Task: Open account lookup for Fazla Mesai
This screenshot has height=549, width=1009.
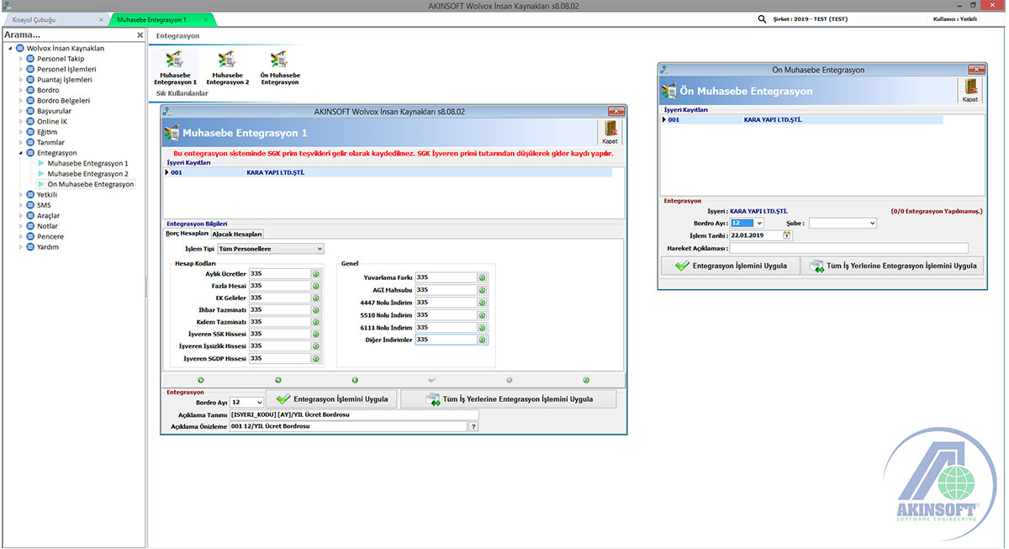Action: pos(315,286)
